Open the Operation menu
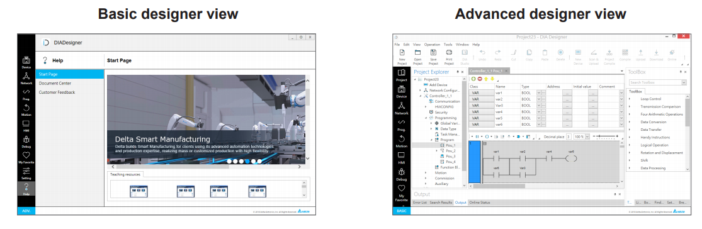 pos(432,45)
